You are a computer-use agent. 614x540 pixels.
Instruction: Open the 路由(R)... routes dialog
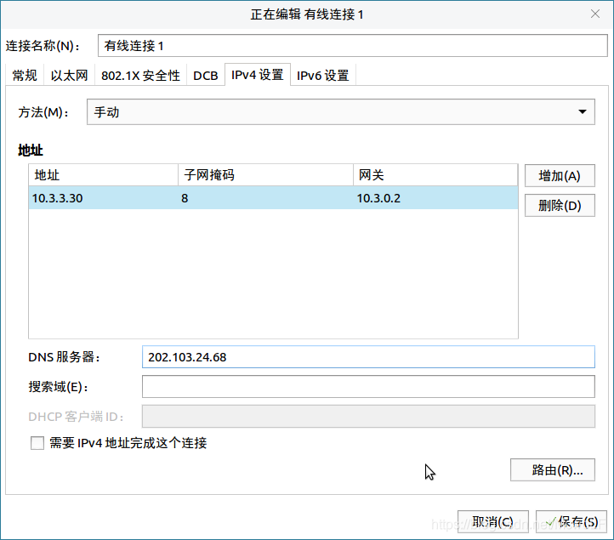(553, 469)
